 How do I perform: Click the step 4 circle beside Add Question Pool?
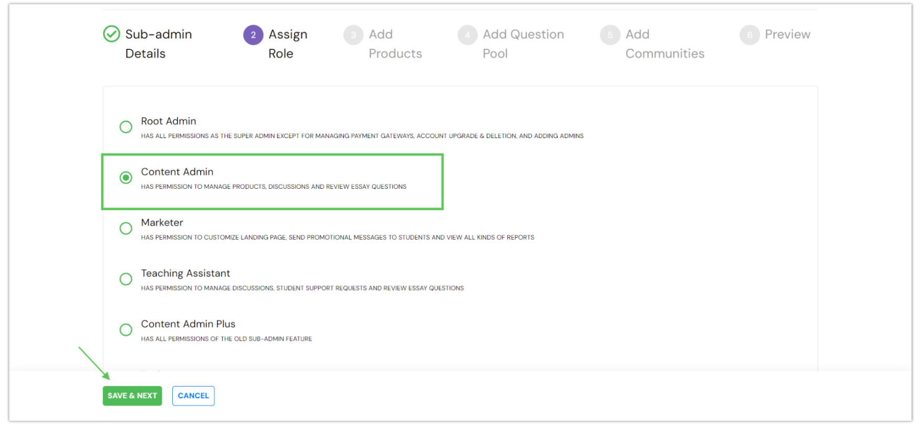[x=467, y=34]
